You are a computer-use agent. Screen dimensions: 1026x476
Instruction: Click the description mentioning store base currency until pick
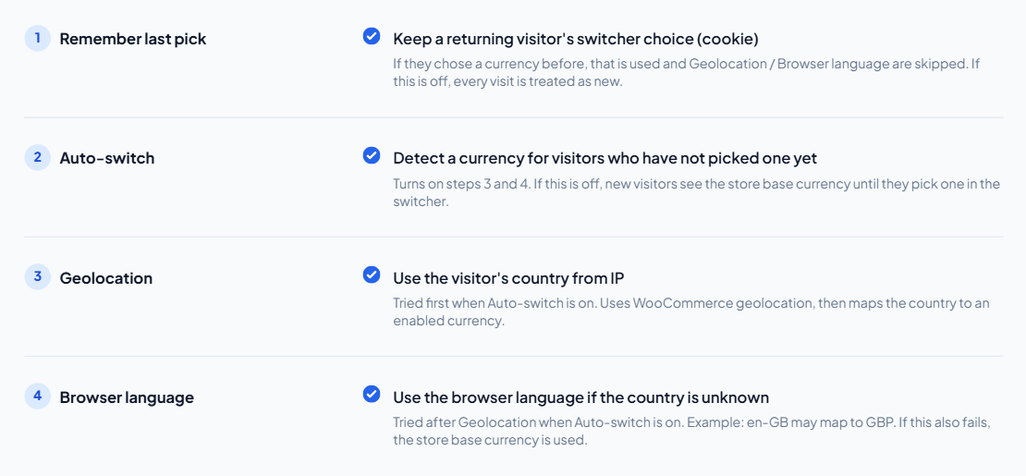point(697,192)
